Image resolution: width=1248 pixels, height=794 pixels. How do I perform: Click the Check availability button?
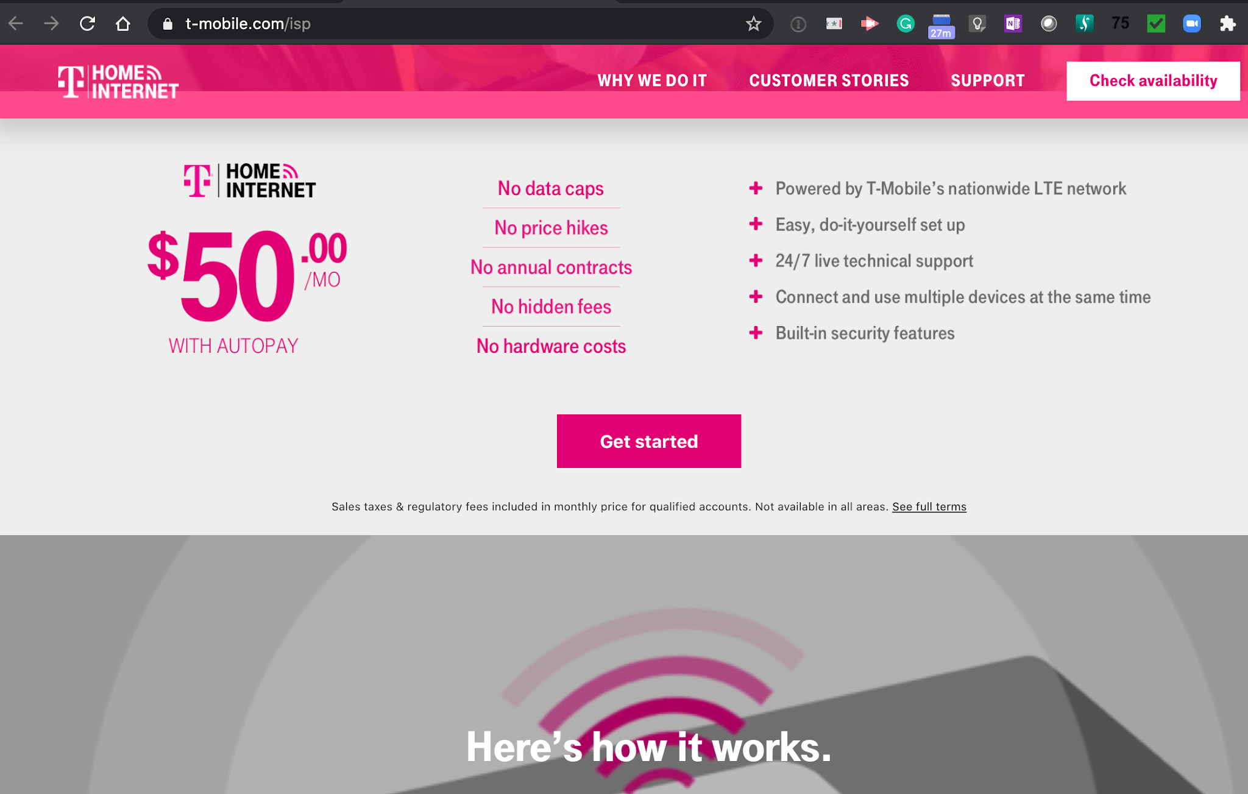pos(1153,80)
